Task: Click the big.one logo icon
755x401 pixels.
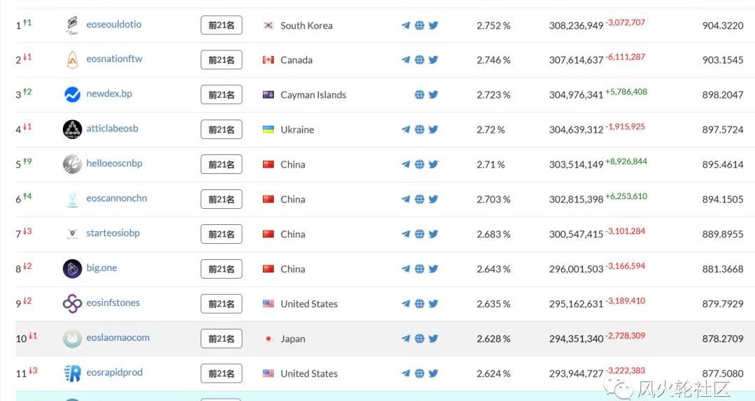Action: click(72, 269)
